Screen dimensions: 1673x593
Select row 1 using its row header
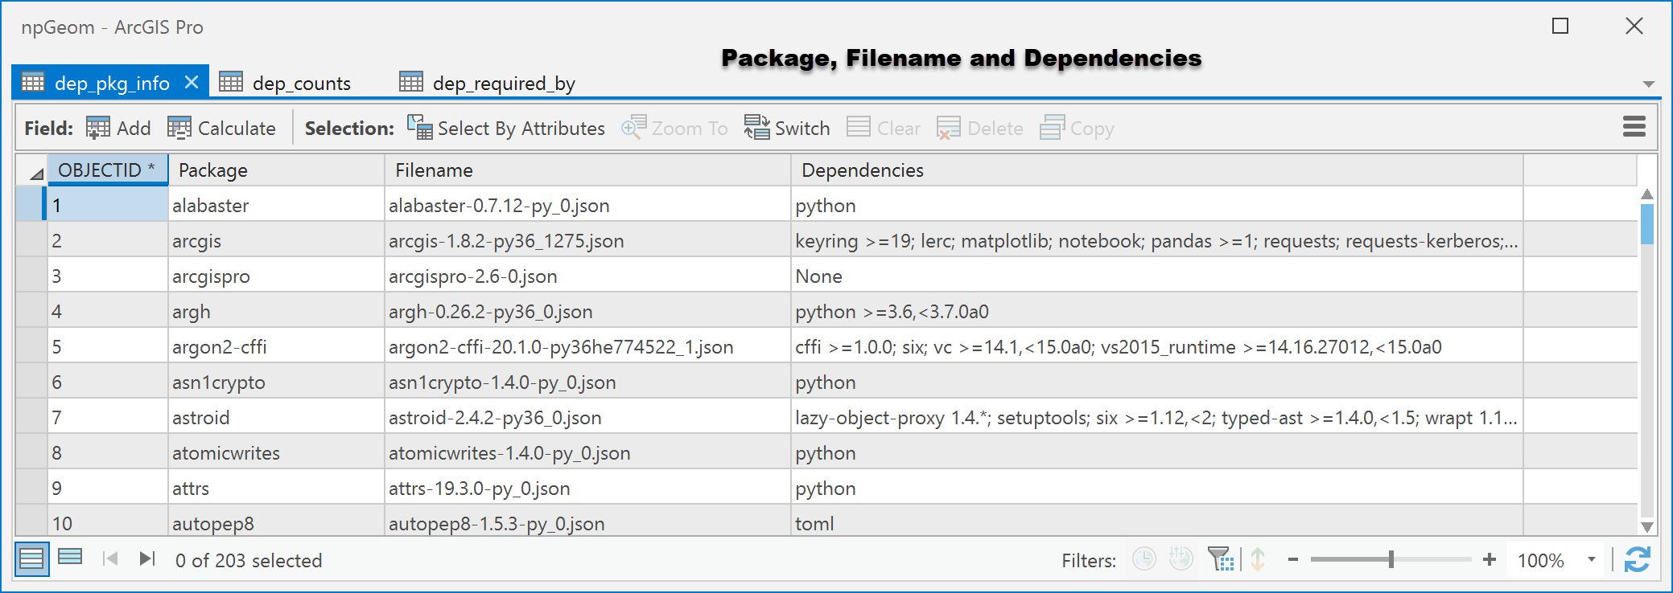[31, 204]
